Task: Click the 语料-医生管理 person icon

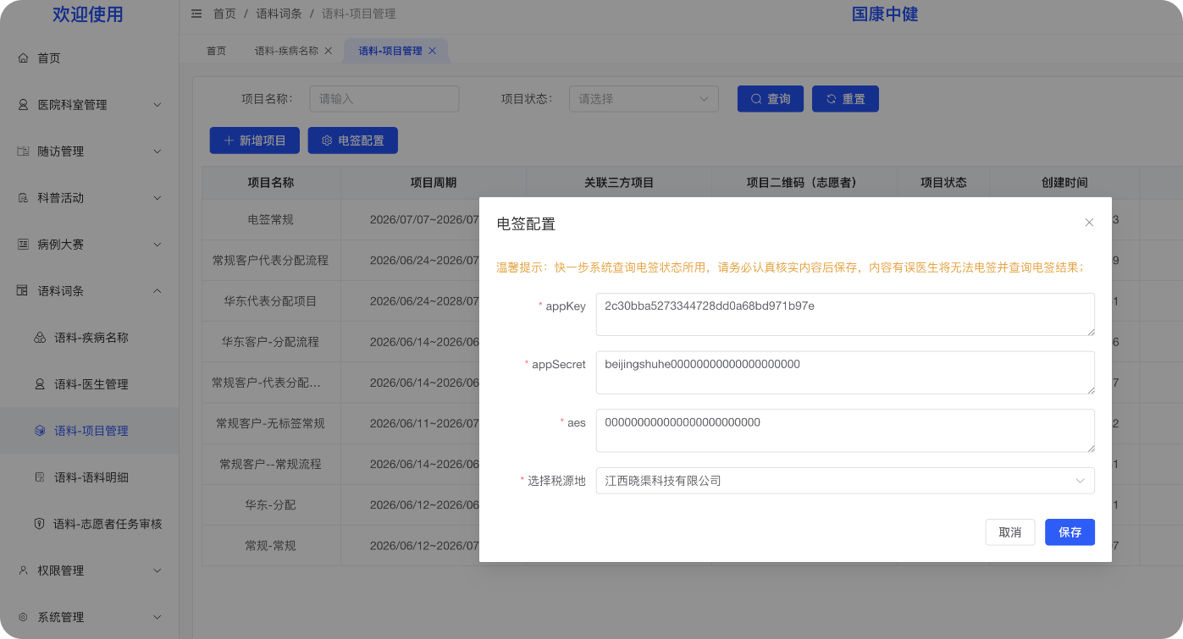Action: click(40, 384)
